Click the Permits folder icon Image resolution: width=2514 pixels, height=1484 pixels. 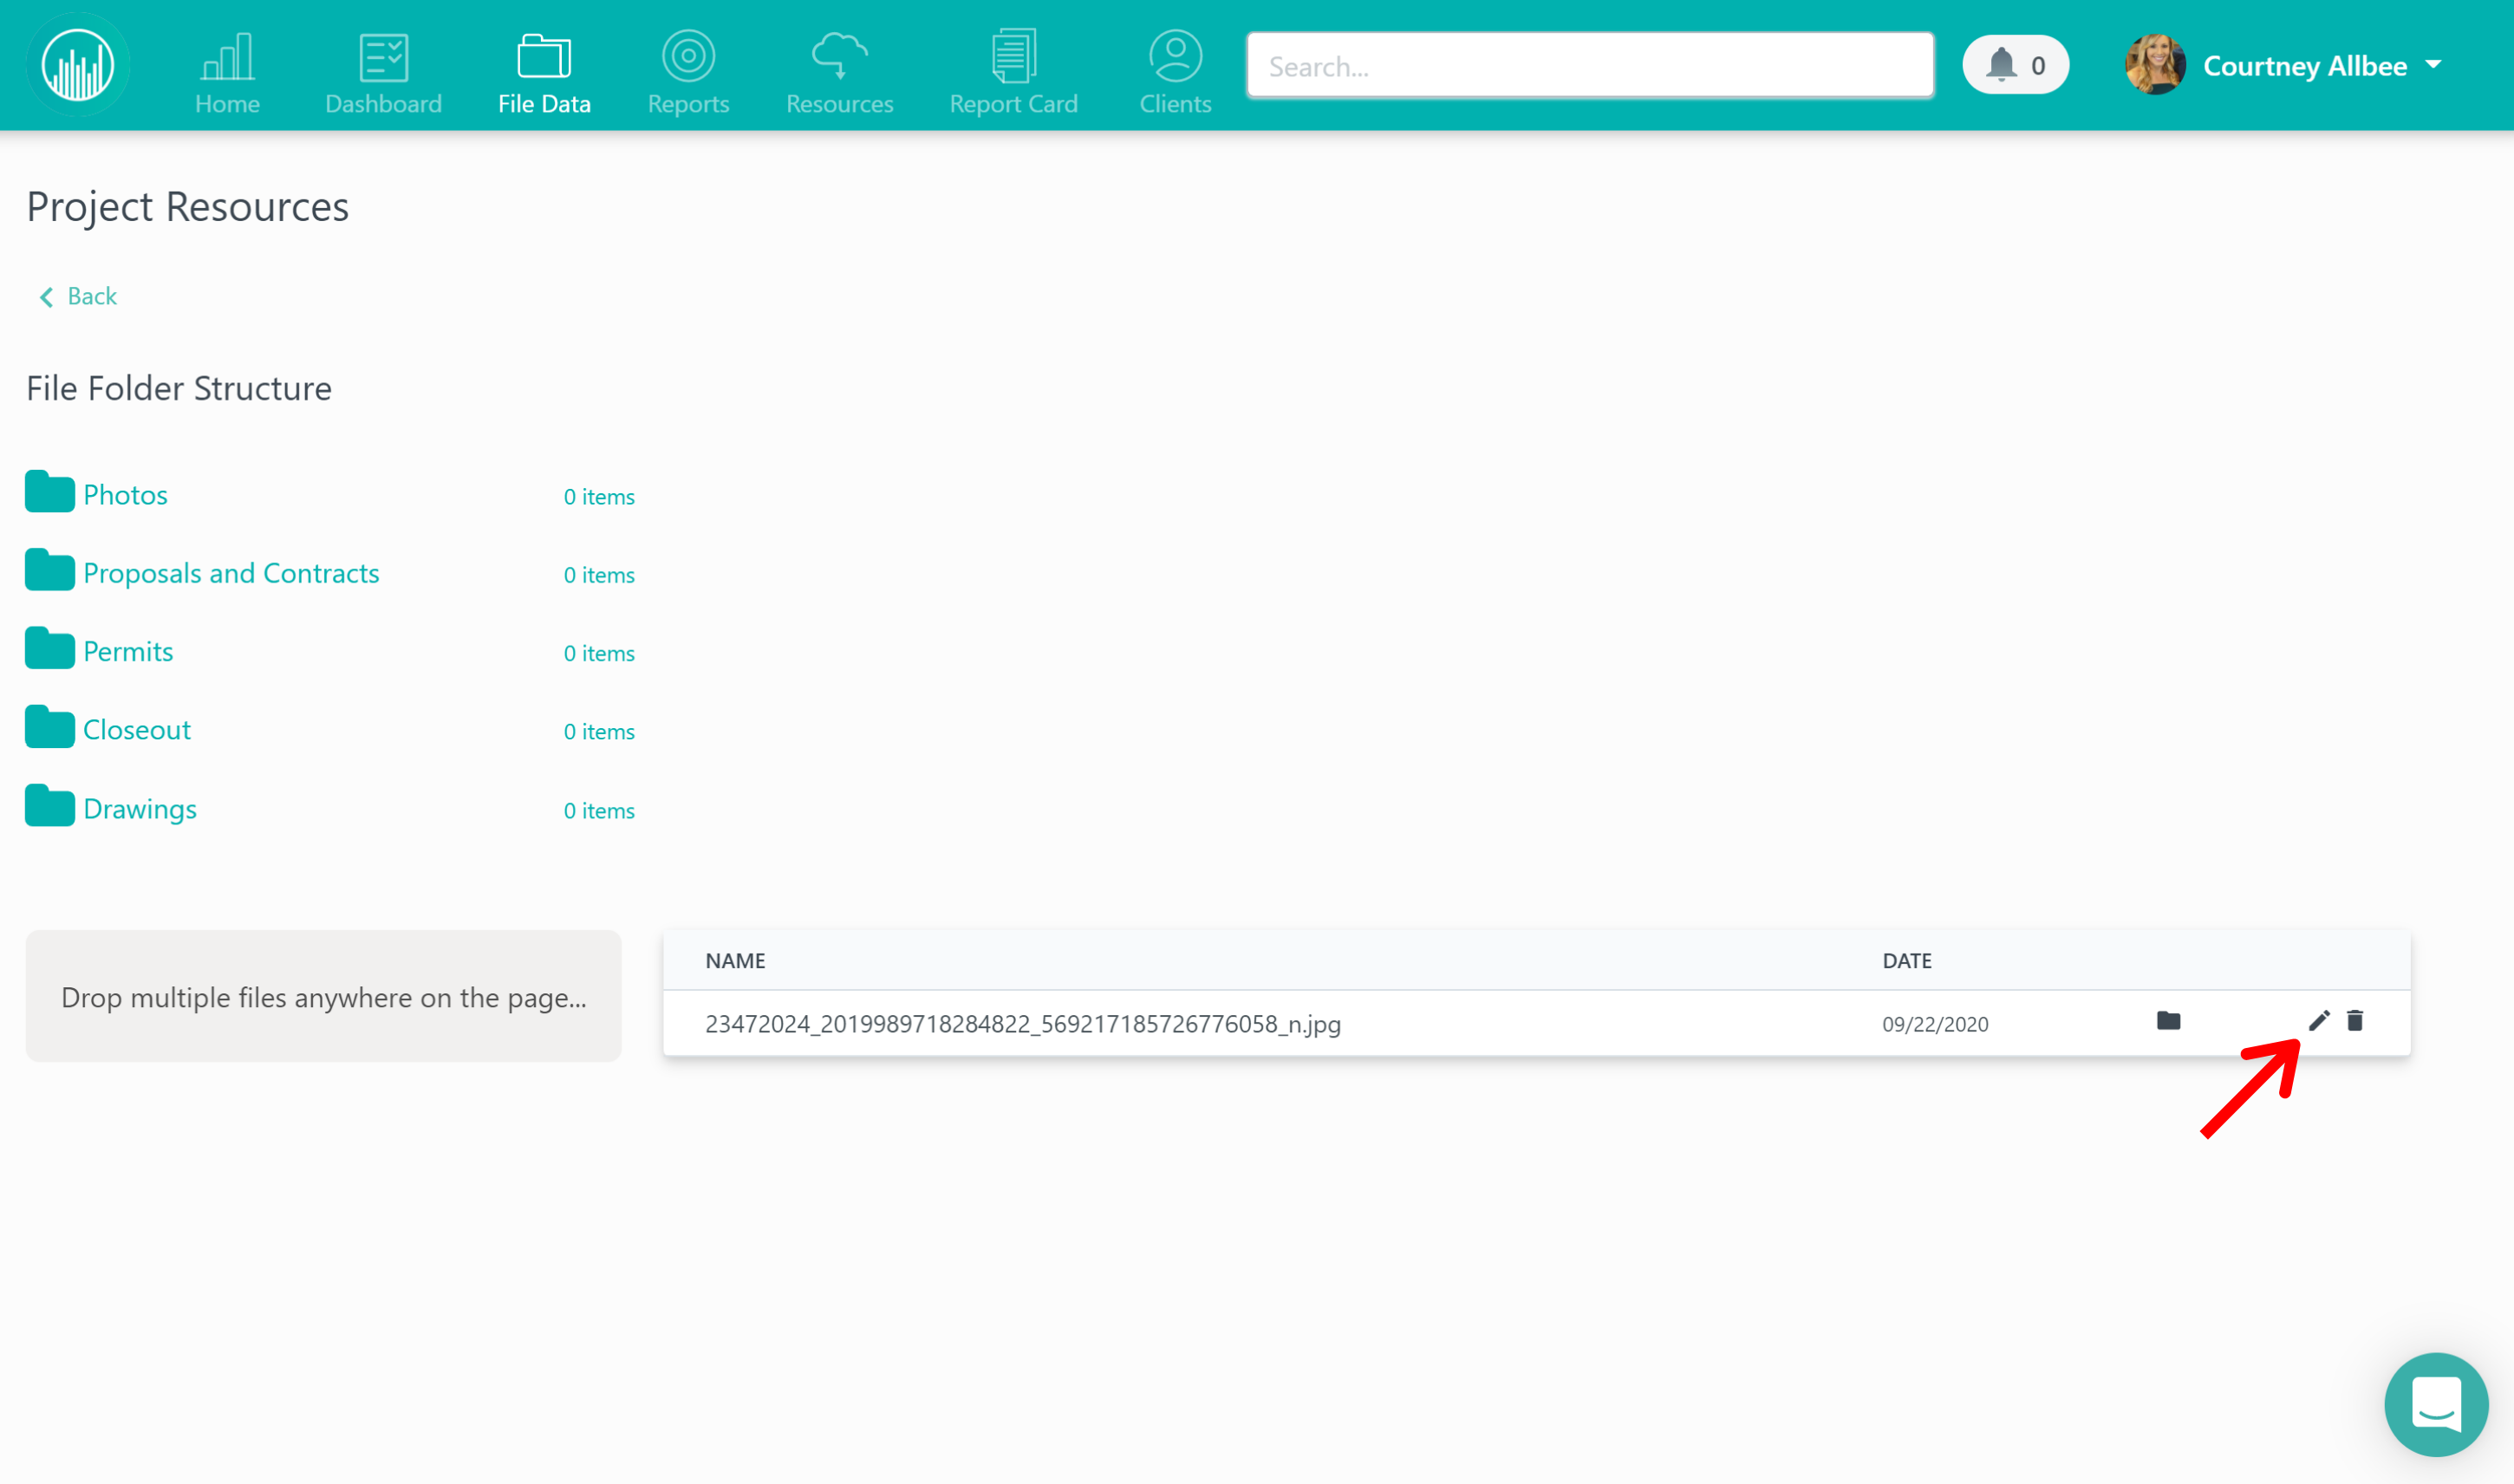click(x=50, y=649)
